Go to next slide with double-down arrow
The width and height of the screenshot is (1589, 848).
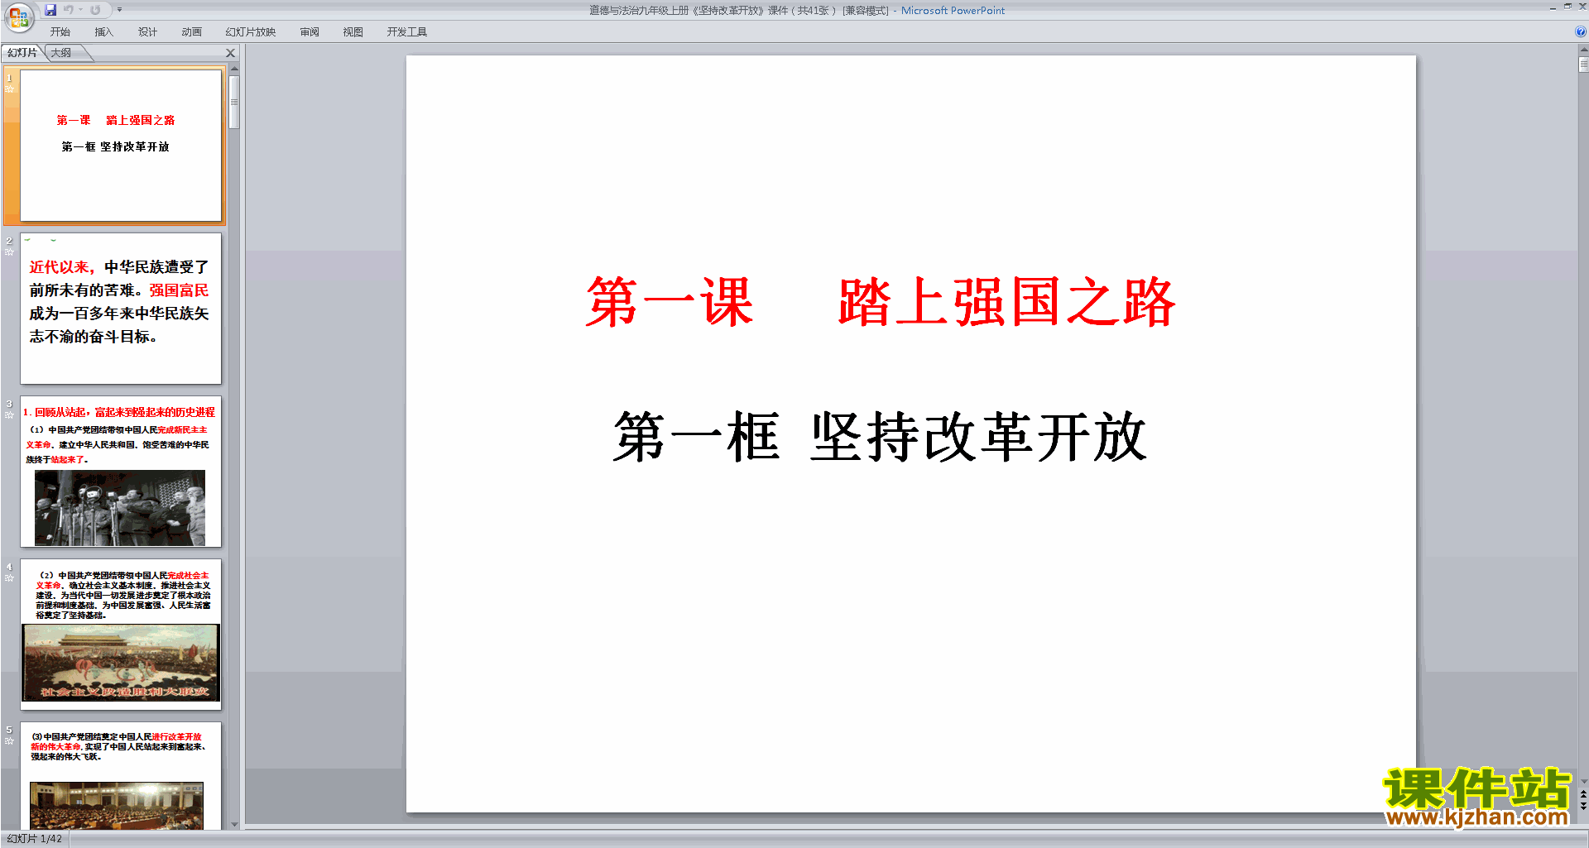tap(1583, 806)
